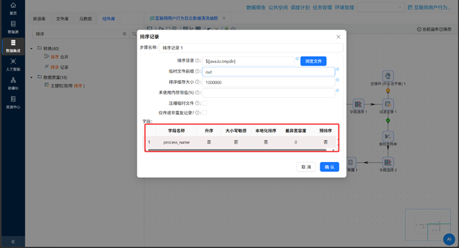This screenshot has height=248, width=459.
Task: Open help icon next to 仅传递非重复记录?
Action: click(x=197, y=112)
